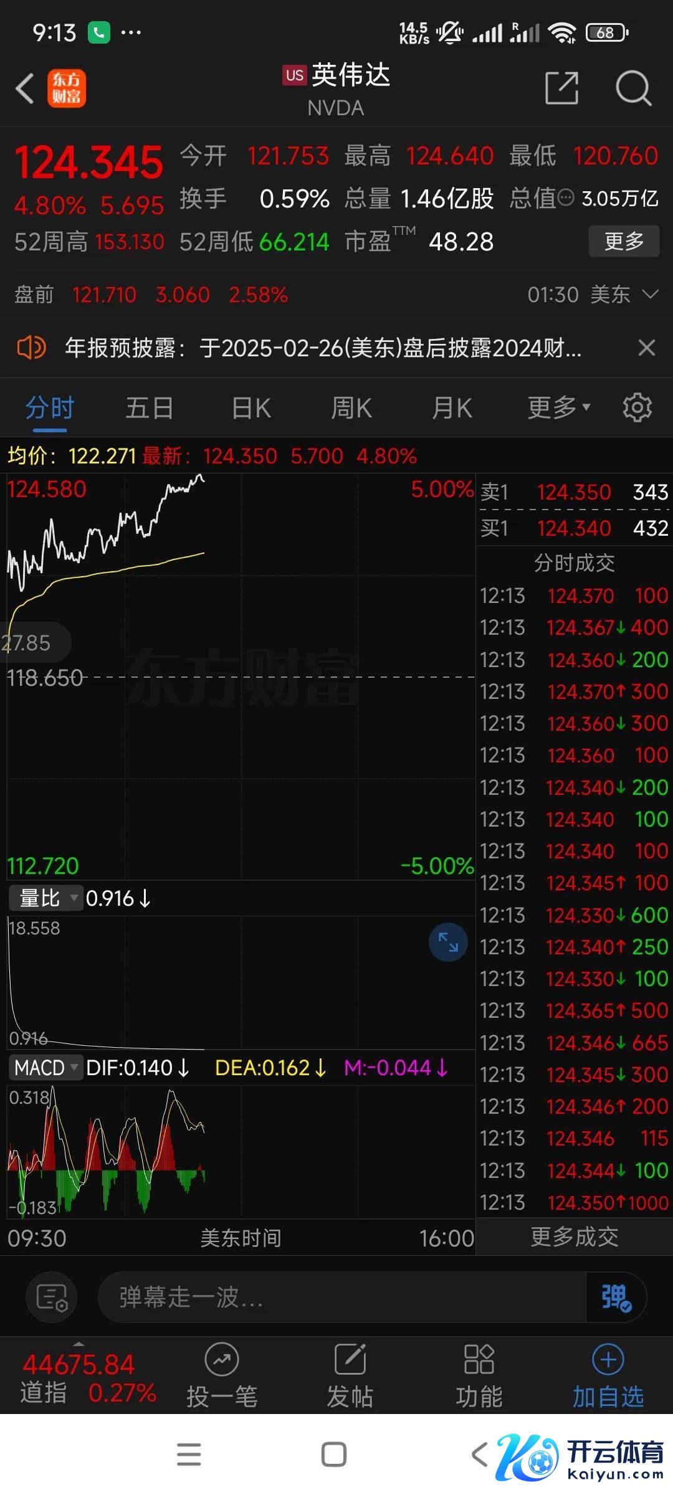The height and width of the screenshot is (1495, 673).
Task: Expand pre-market 美东 time chevron
Action: pos(650,294)
